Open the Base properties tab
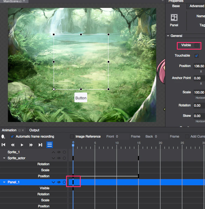The height and width of the screenshot is (209, 205). tap(176, 6)
